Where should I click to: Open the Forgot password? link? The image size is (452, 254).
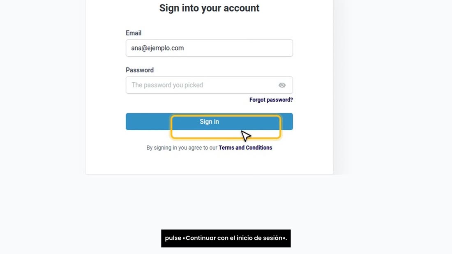pos(271,100)
